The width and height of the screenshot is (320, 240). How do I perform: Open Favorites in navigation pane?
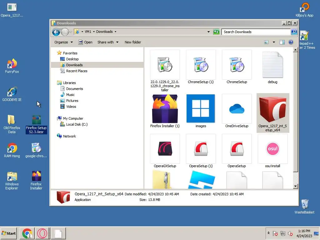[70, 53]
